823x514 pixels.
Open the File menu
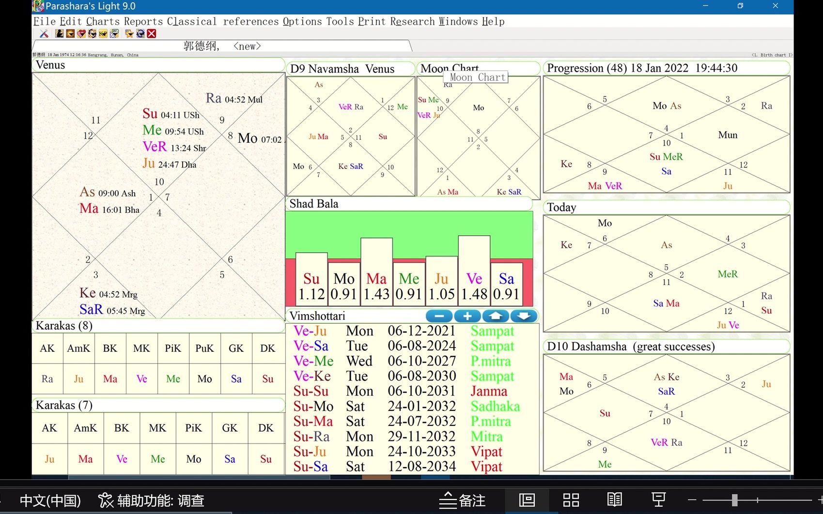click(45, 21)
